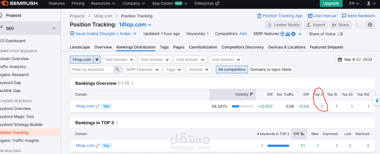
Task: Open the Tags filter dropdown
Action: 174,69
